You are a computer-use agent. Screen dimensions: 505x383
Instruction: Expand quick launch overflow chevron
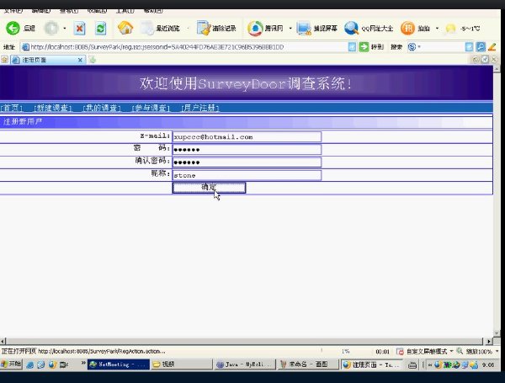[83, 363]
